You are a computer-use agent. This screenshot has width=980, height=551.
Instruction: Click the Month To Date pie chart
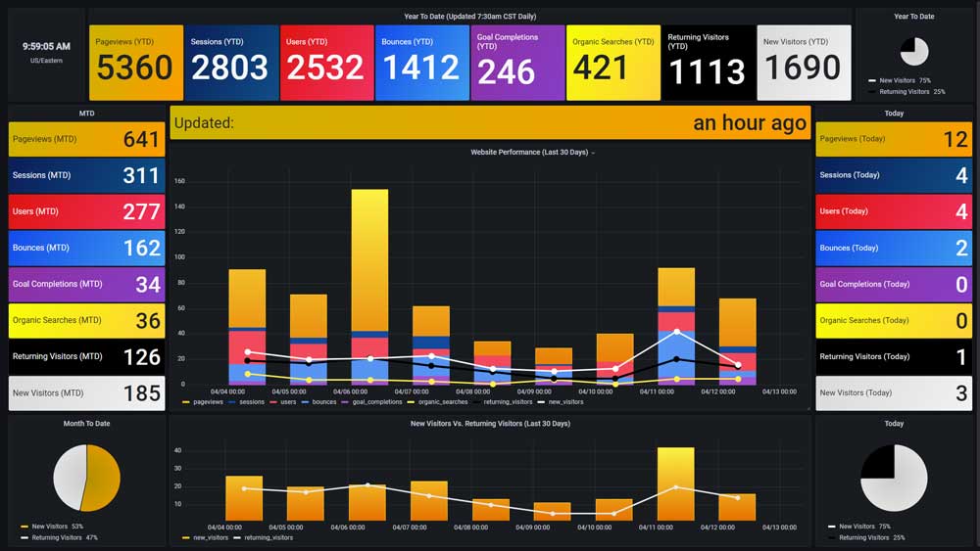point(86,478)
